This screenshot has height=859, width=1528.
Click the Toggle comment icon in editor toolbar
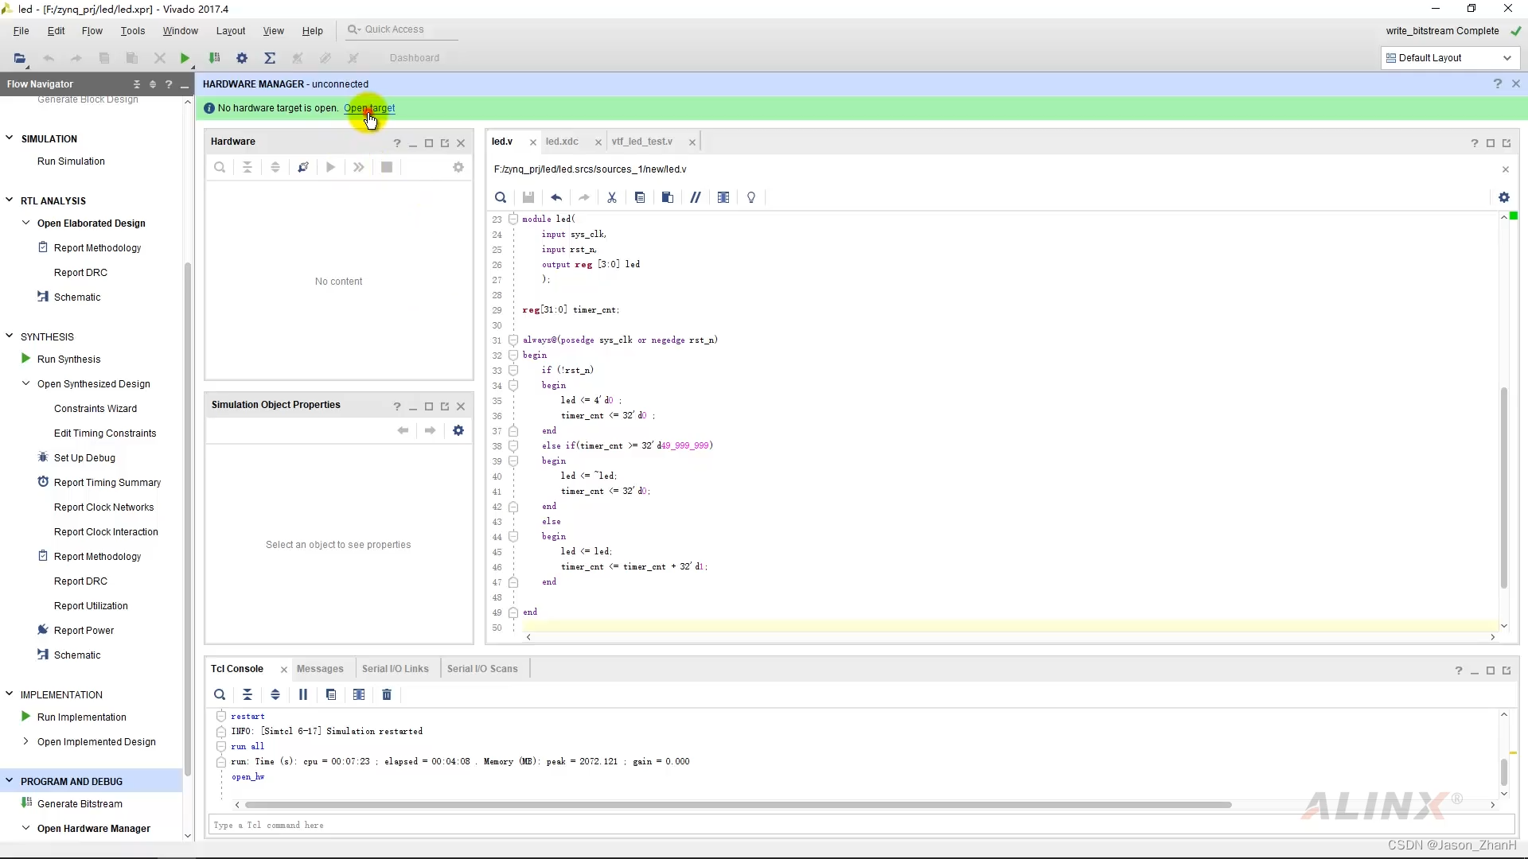696,197
